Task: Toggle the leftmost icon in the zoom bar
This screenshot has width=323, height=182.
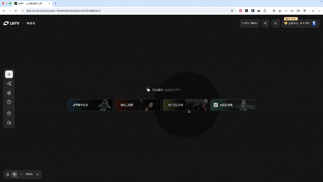Action: pos(8,174)
